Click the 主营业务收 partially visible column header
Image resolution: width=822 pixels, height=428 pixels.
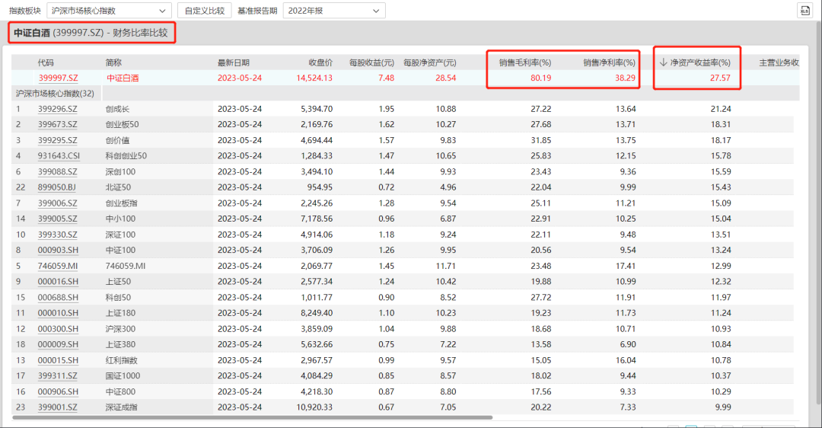[x=779, y=62]
